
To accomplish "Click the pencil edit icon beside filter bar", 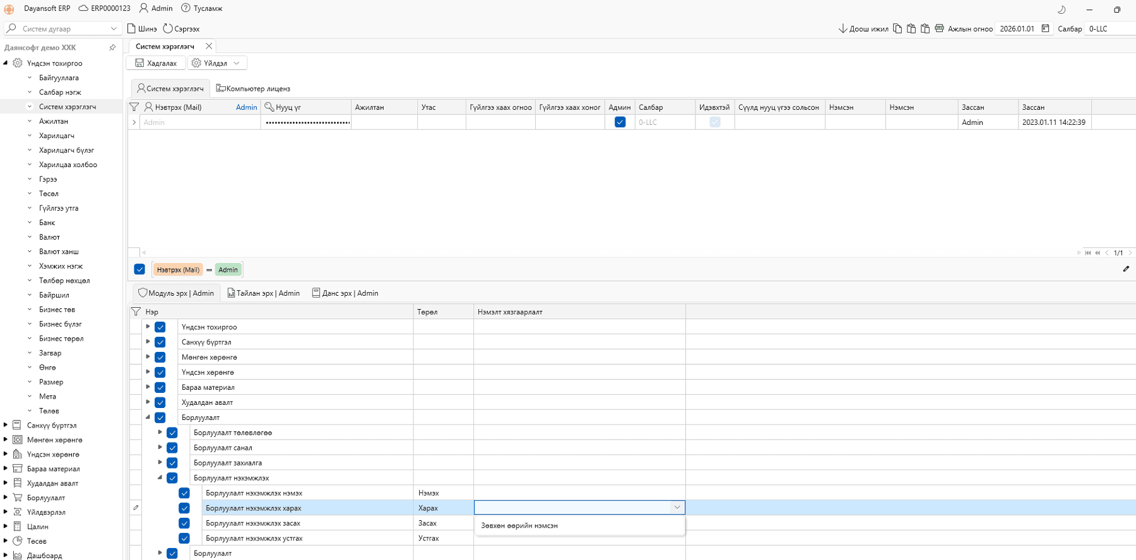I will click(x=1126, y=269).
